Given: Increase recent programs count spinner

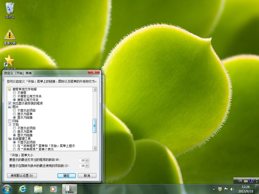Looking at the screenshot, I should coord(87,159).
